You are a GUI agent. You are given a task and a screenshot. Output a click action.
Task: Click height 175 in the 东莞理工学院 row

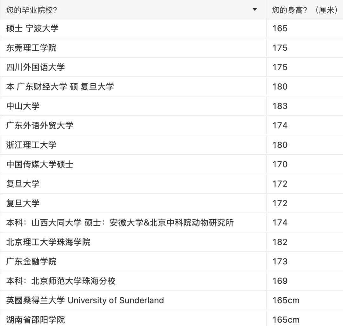point(305,48)
